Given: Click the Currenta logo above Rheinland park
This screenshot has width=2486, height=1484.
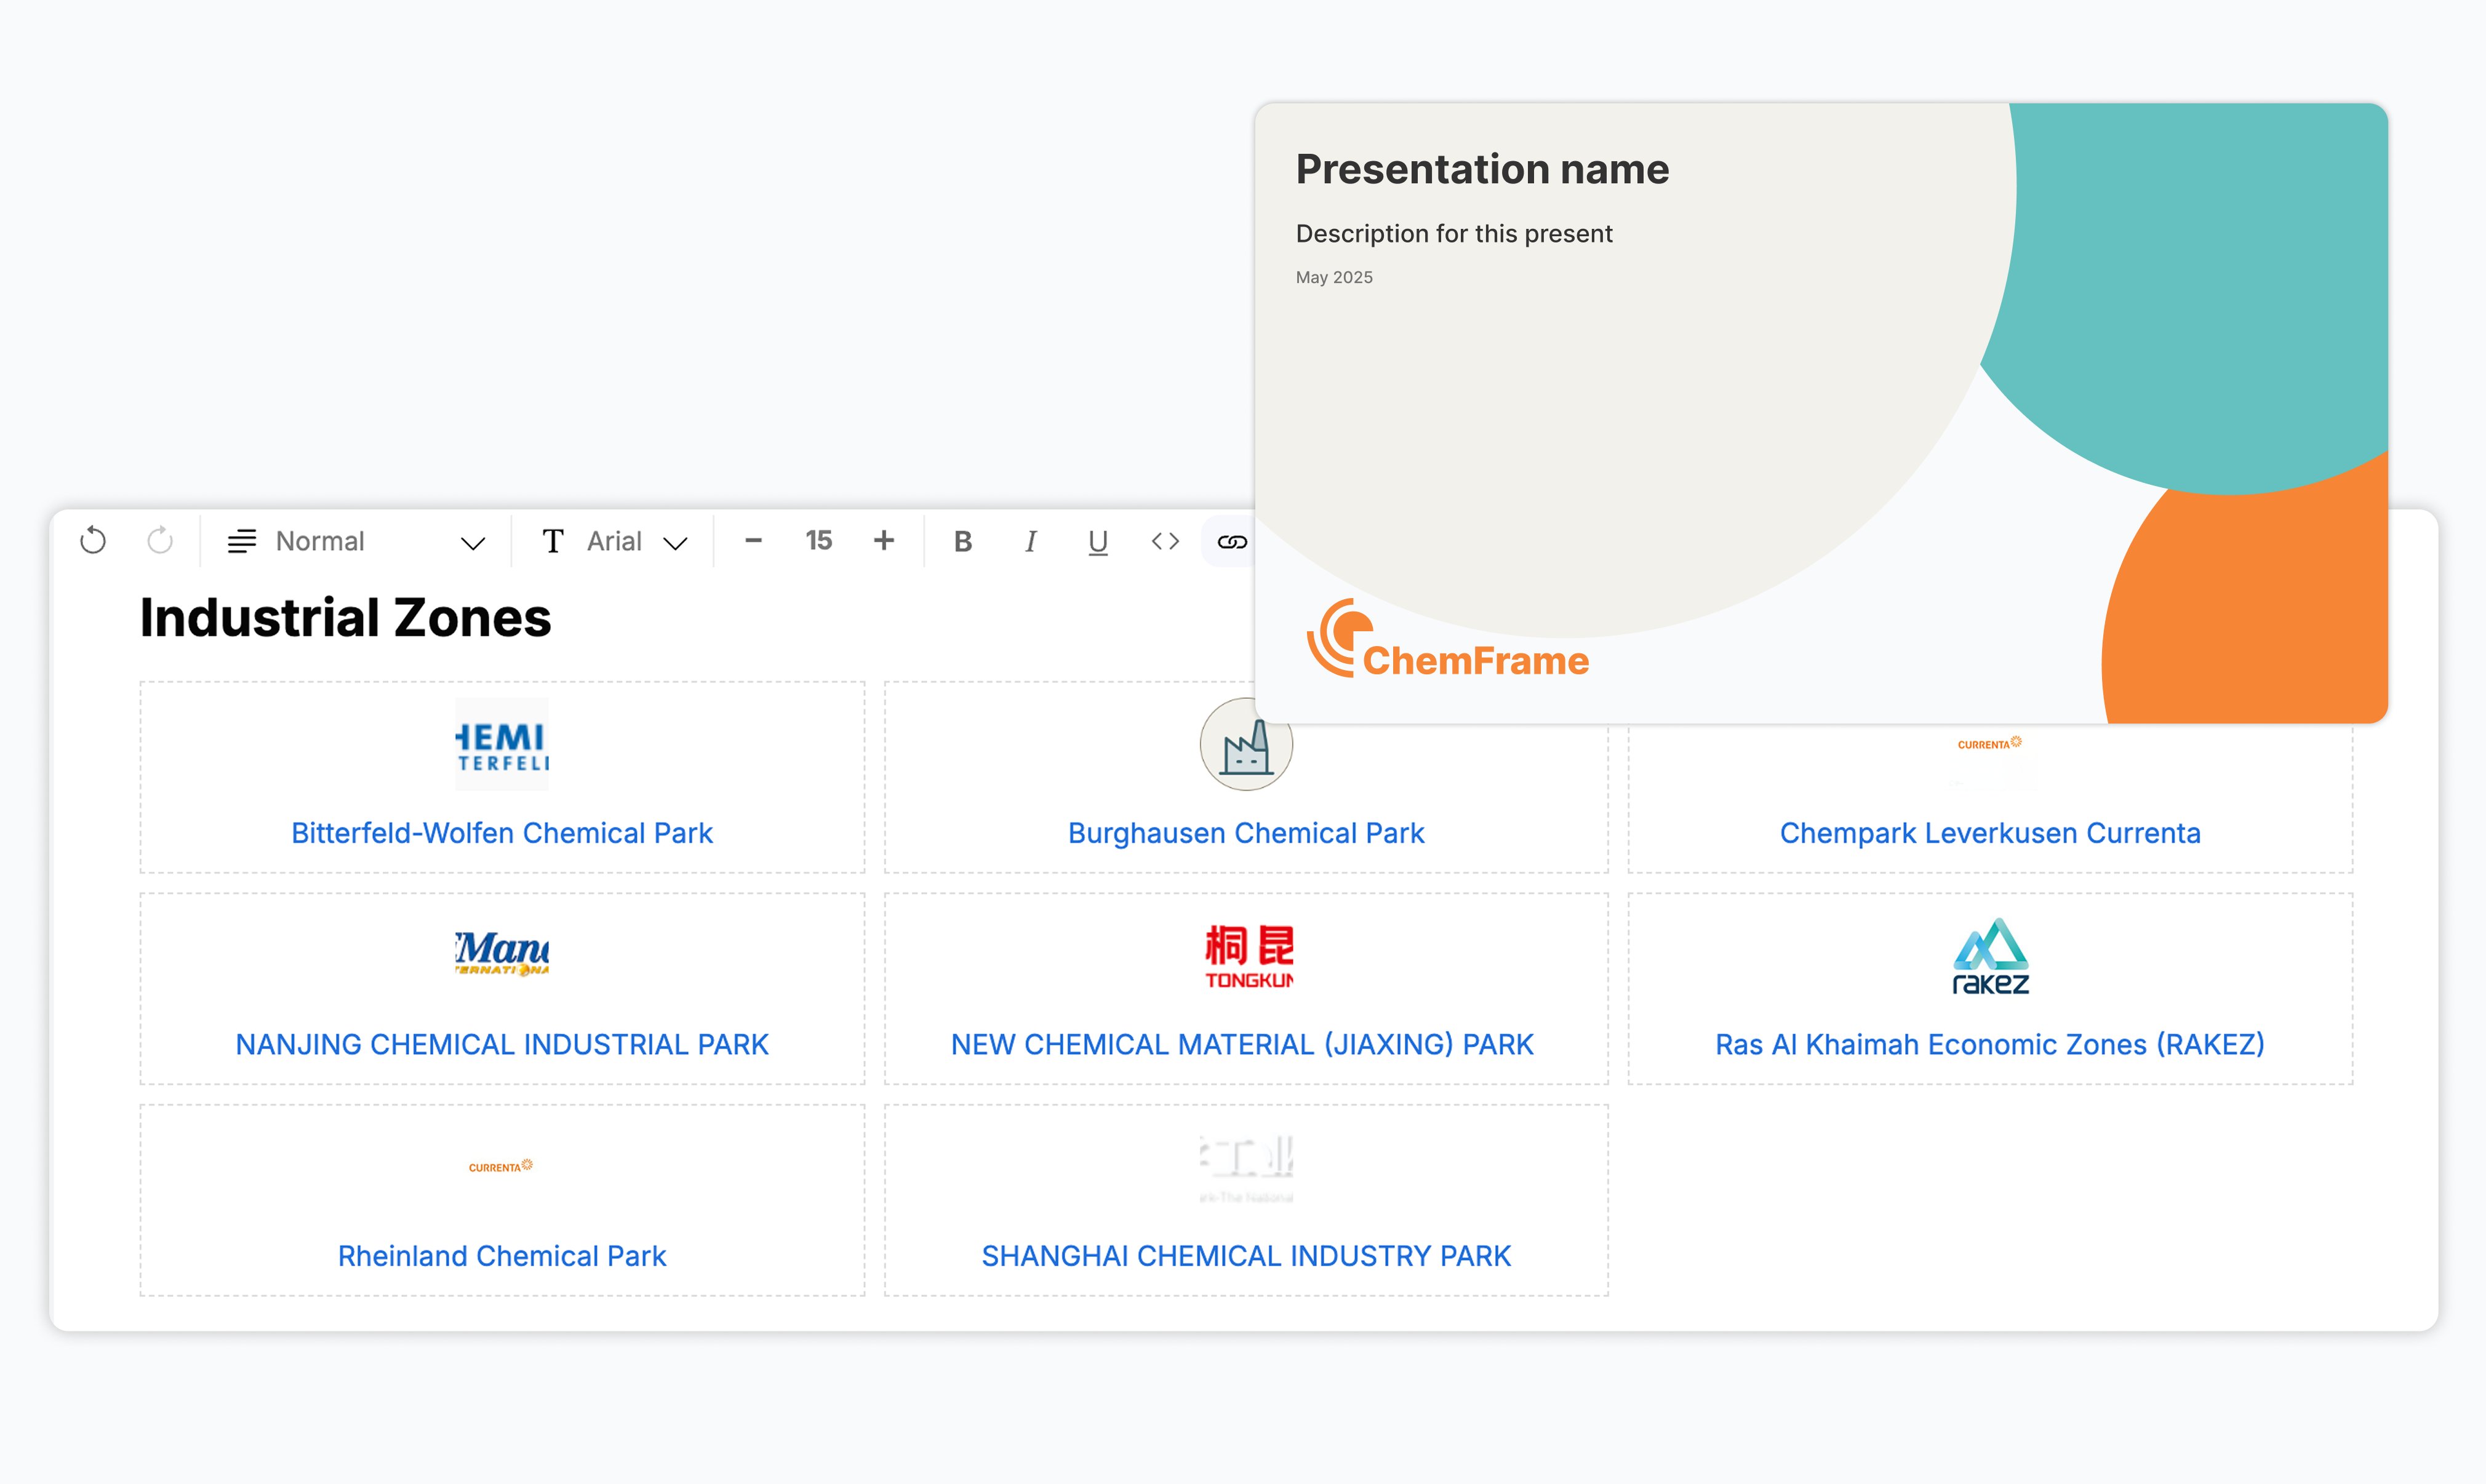Looking at the screenshot, I should 501,1166.
